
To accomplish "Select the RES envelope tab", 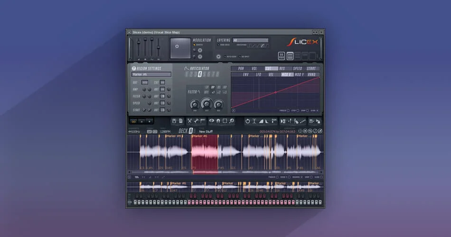I will coord(282,68).
